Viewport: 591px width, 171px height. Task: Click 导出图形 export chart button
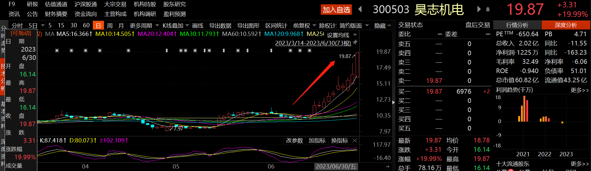[248, 25]
